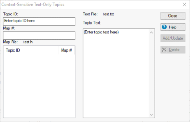Focus the Topic ID input field

pos(39,21)
